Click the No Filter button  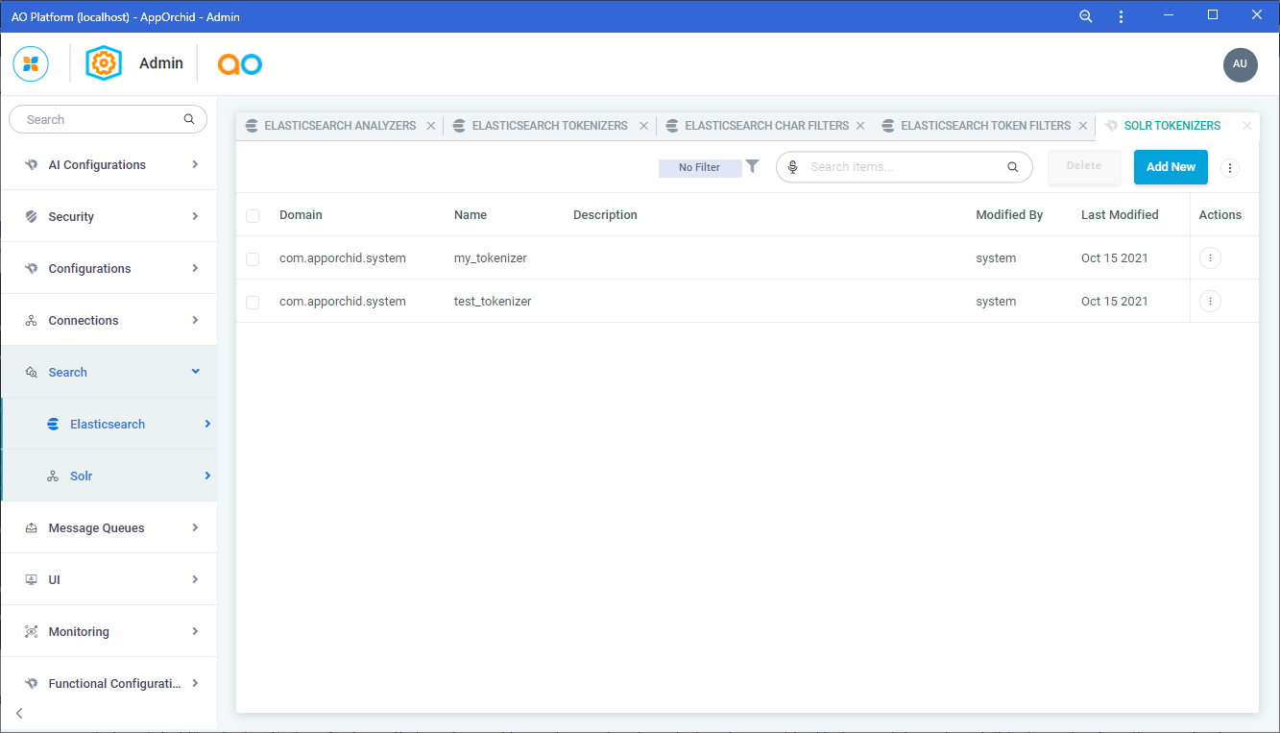pos(699,167)
